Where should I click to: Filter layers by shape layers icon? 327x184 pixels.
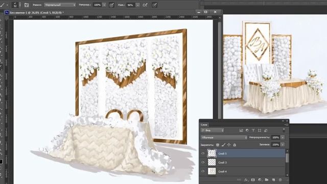(260, 130)
